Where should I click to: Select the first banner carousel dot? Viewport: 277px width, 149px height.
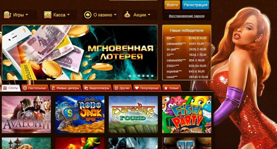(x=130, y=76)
